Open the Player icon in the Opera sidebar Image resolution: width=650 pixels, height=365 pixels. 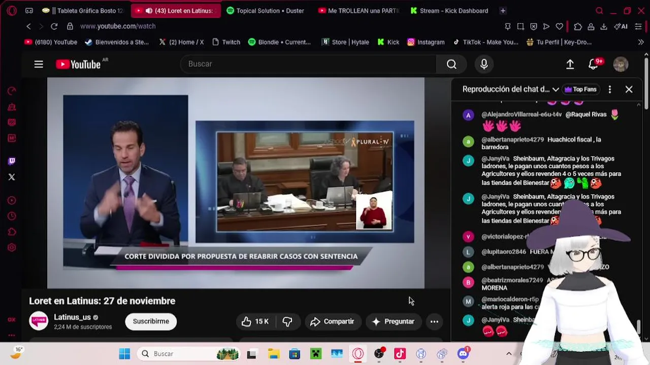12,201
